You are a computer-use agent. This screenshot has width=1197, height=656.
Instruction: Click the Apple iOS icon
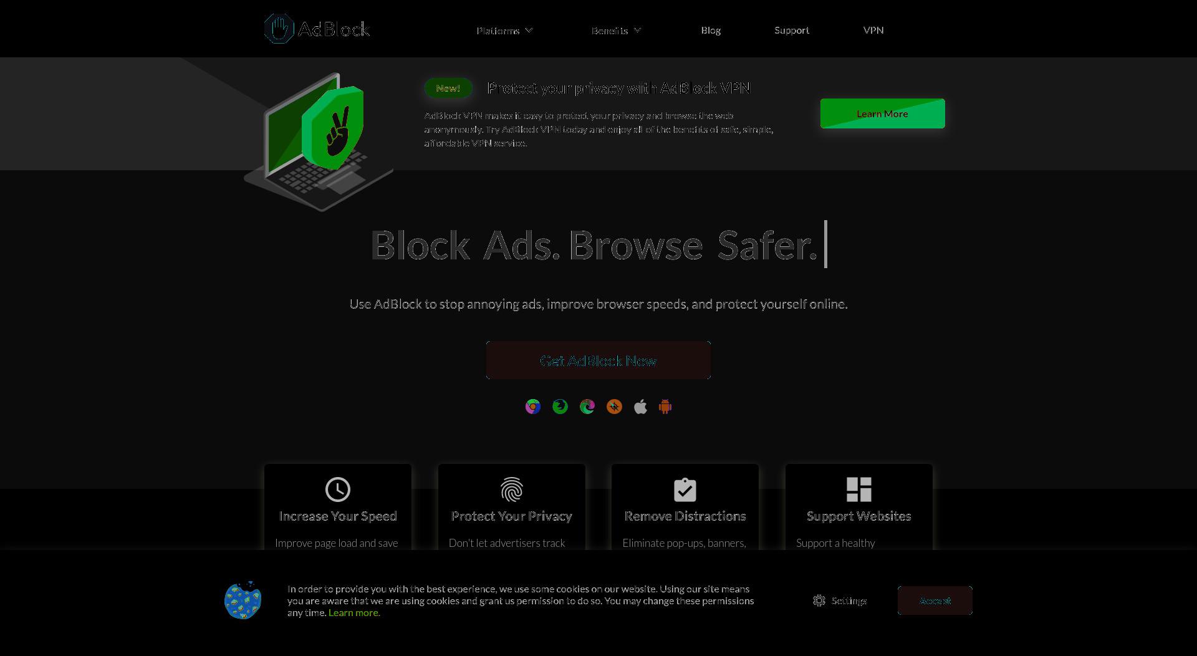coord(640,407)
